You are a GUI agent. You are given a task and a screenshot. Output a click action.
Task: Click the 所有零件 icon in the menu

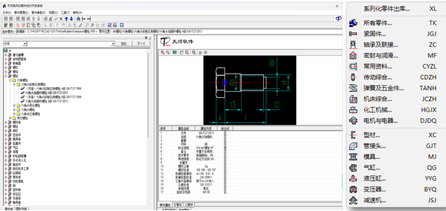click(x=353, y=23)
